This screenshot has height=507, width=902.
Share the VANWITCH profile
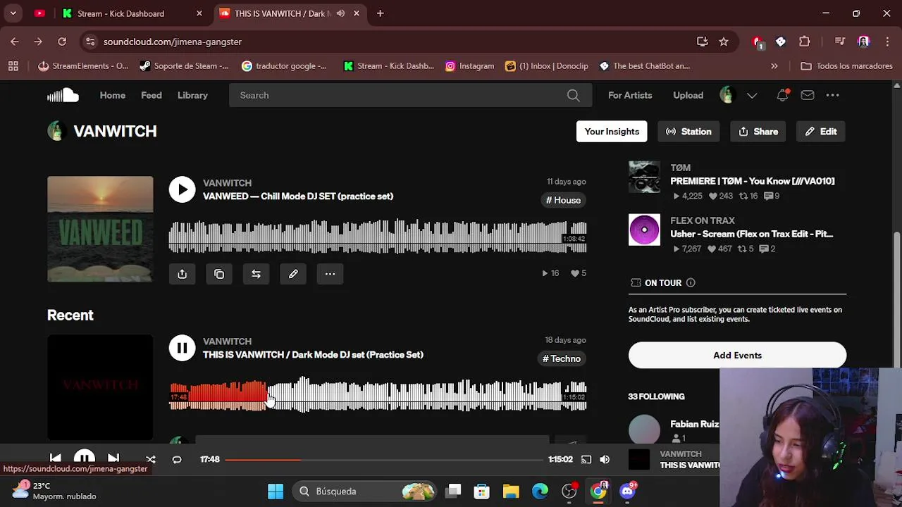tap(758, 132)
